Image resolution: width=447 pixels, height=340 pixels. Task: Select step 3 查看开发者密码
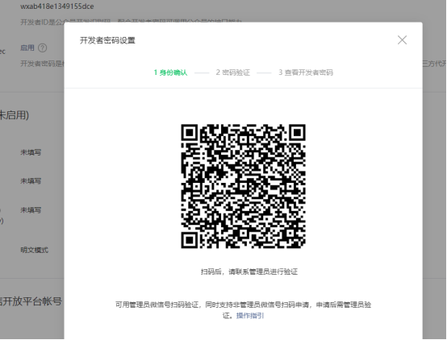[306, 73]
